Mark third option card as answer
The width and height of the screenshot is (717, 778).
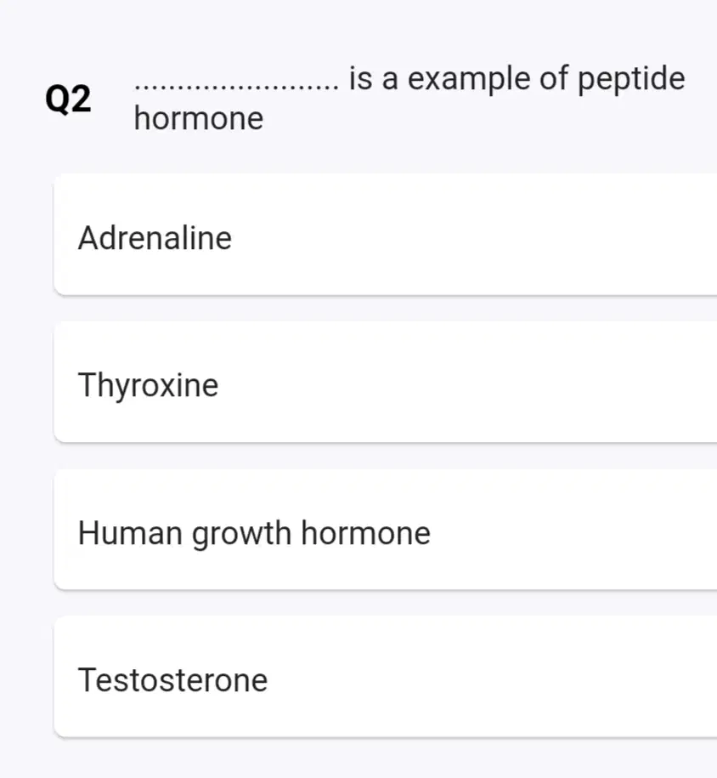point(386,530)
